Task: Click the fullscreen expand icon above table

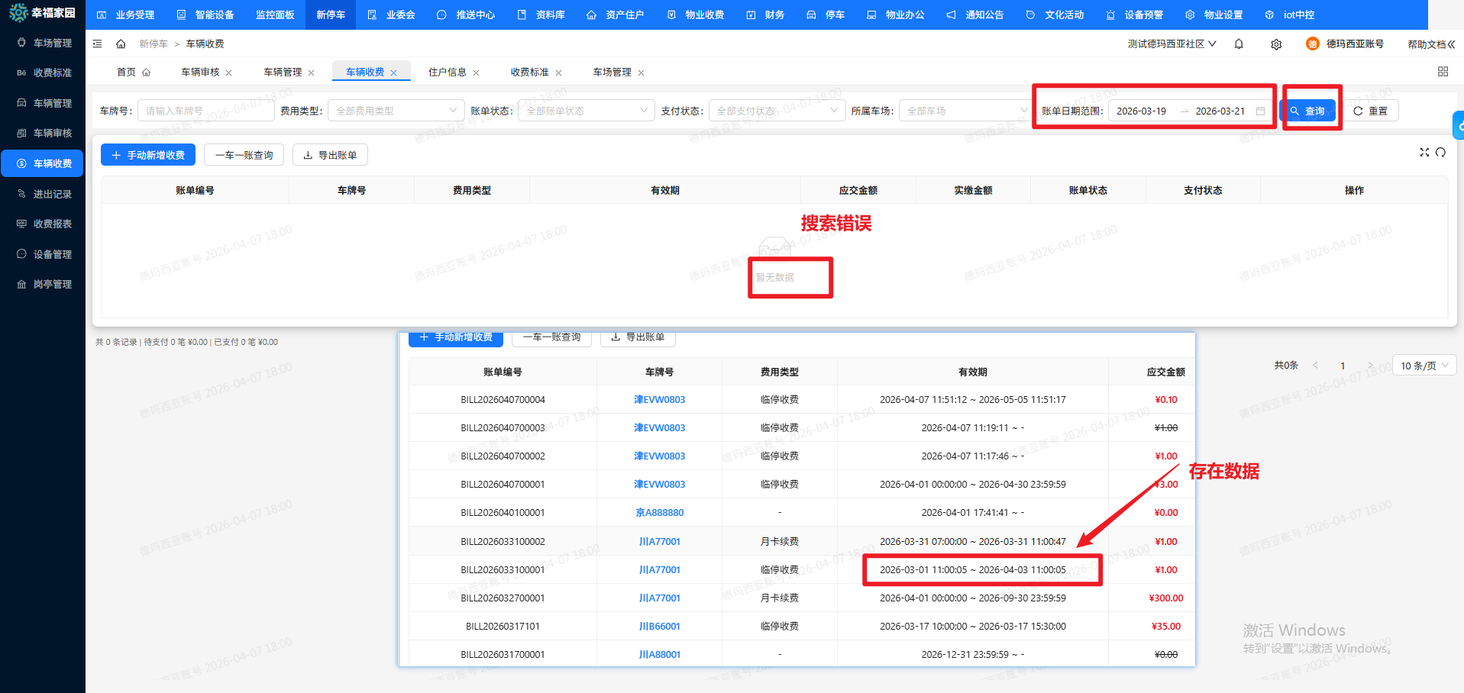Action: (x=1424, y=153)
